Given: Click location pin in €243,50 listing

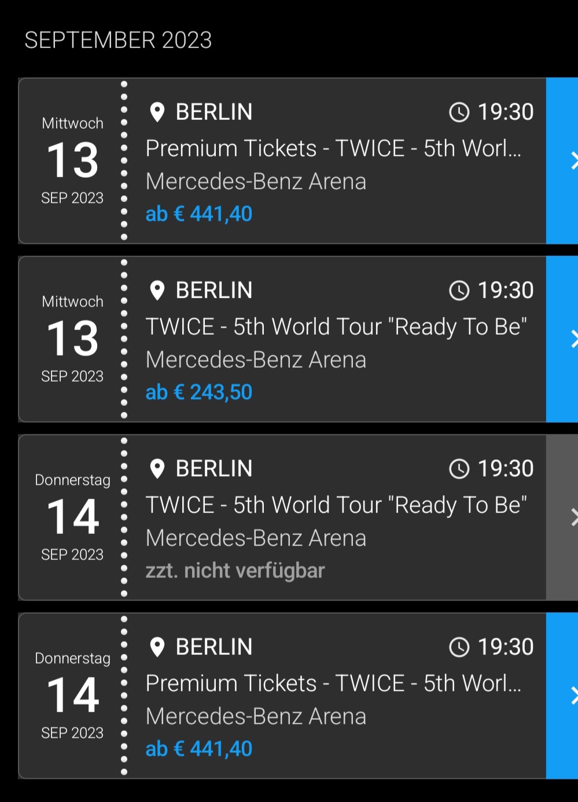Looking at the screenshot, I should click(x=157, y=290).
